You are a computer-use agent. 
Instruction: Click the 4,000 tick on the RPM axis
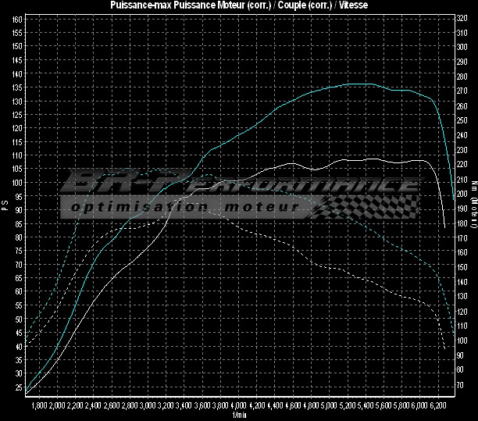point(239,406)
